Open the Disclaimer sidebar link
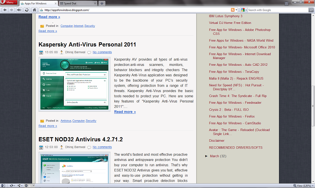 [216, 141]
